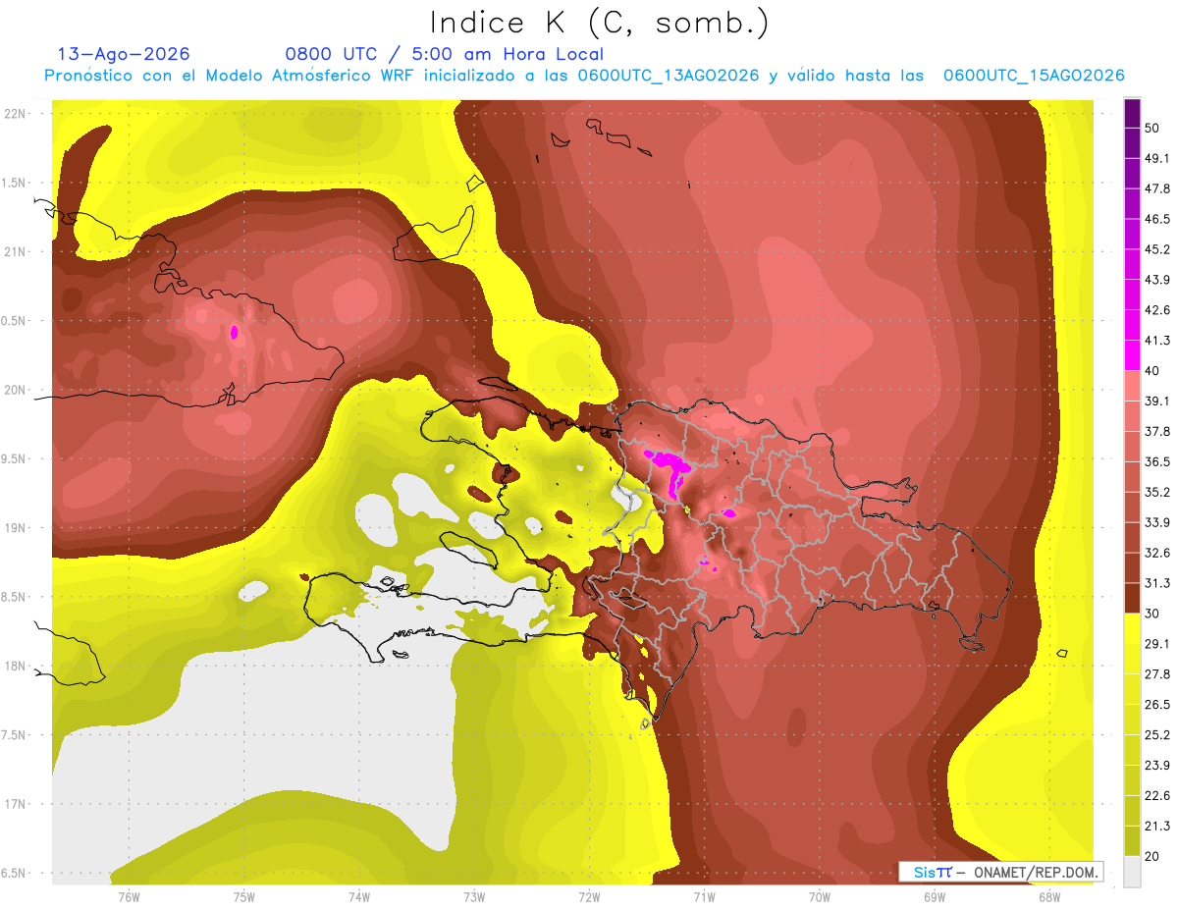Click the "70W" longitude label
1178x910 pixels.
tap(820, 896)
